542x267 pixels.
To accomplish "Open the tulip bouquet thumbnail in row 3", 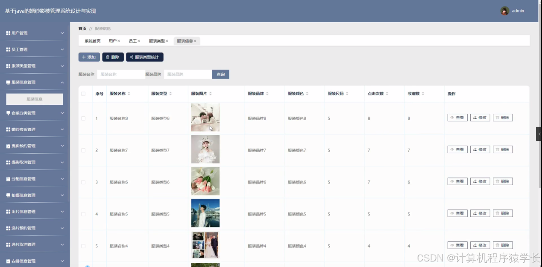I will pos(205,181).
